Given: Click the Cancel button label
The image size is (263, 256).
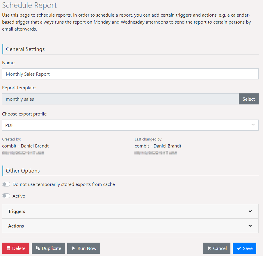Looking at the screenshot, I should 220,248.
